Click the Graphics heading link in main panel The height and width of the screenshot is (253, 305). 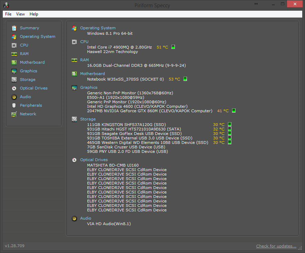click(x=89, y=87)
